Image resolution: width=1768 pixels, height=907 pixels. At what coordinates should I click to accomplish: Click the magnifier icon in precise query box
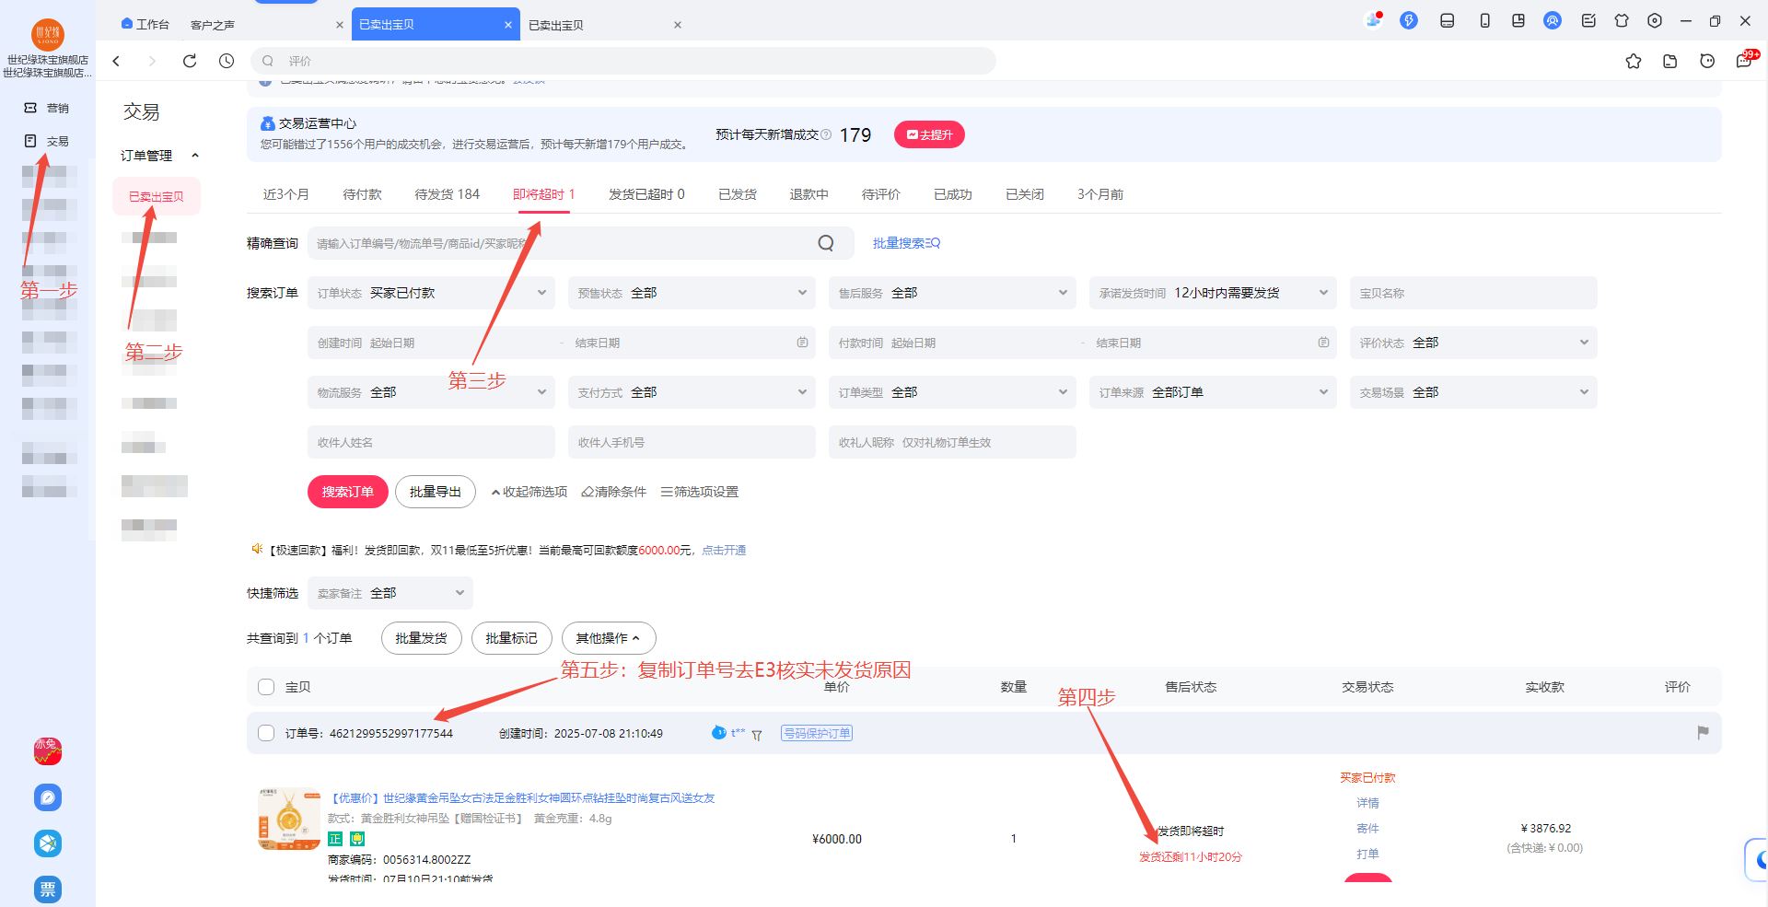point(826,243)
